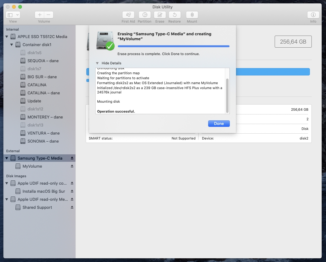Select the Restore toolbar icon
Screen dimensions: 326x262
[175, 15]
